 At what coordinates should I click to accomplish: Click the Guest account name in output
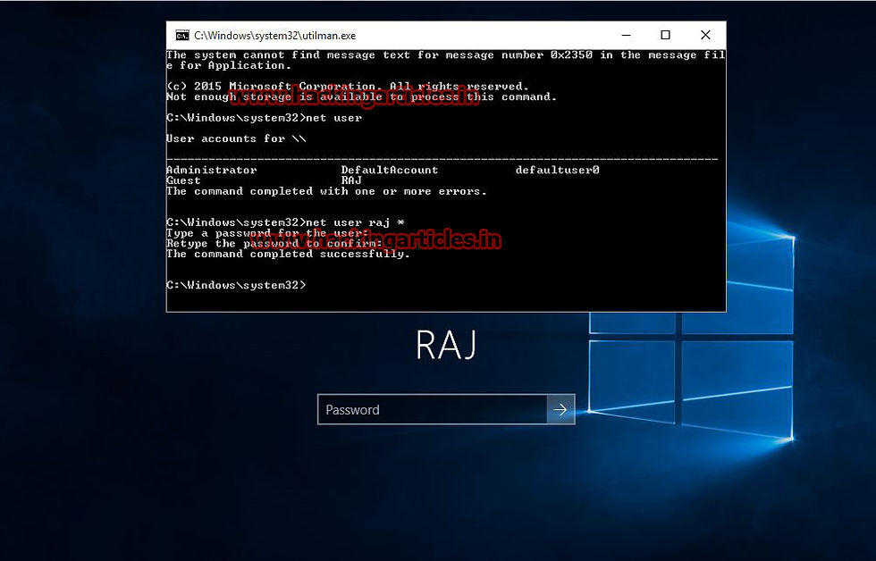click(x=183, y=180)
